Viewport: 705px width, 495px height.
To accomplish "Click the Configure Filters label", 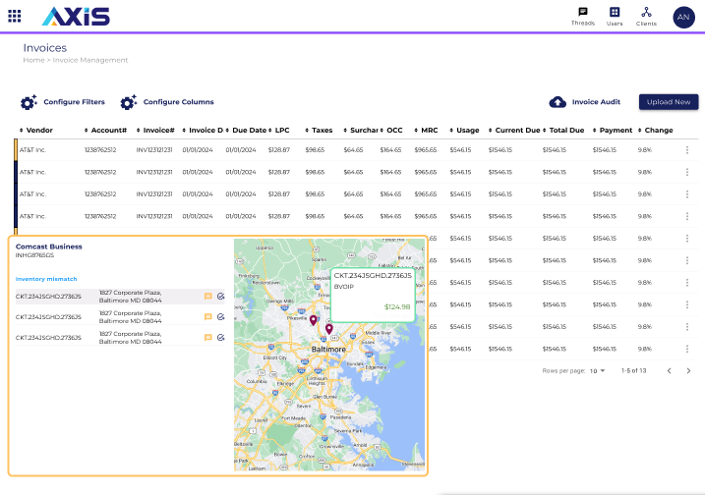I will click(74, 102).
